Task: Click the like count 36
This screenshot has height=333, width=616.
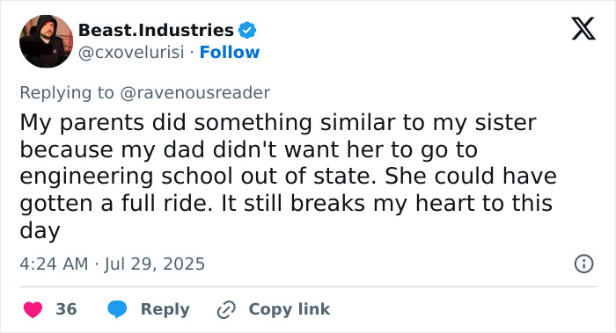Action: 66,309
